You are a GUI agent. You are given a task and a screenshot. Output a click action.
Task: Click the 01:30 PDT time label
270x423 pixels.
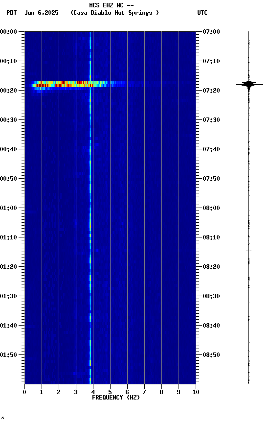coord(8,296)
